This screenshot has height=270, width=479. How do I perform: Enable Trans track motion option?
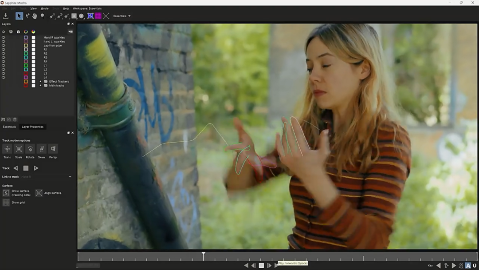pyautogui.click(x=7, y=149)
